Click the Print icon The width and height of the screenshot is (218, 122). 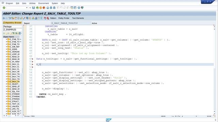pos(48,8)
